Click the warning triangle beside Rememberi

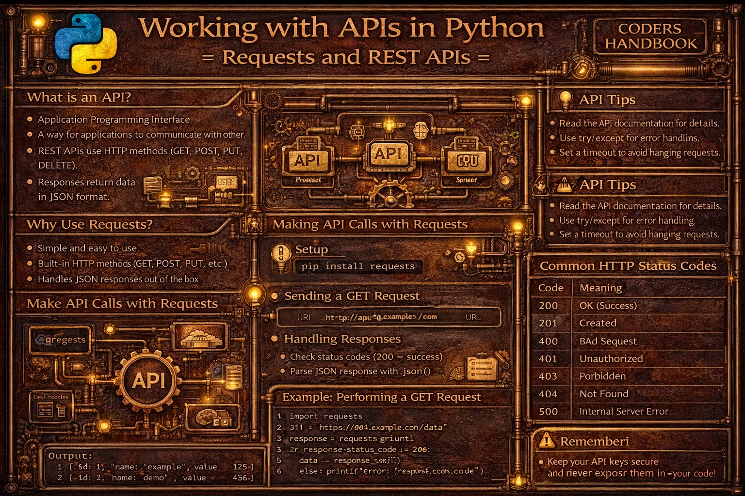click(x=548, y=440)
